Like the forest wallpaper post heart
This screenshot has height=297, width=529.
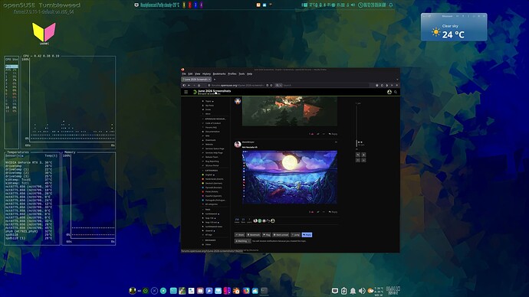pyautogui.click(x=311, y=134)
